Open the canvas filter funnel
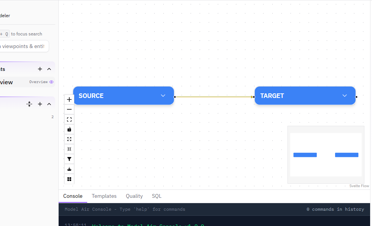 coord(69,159)
